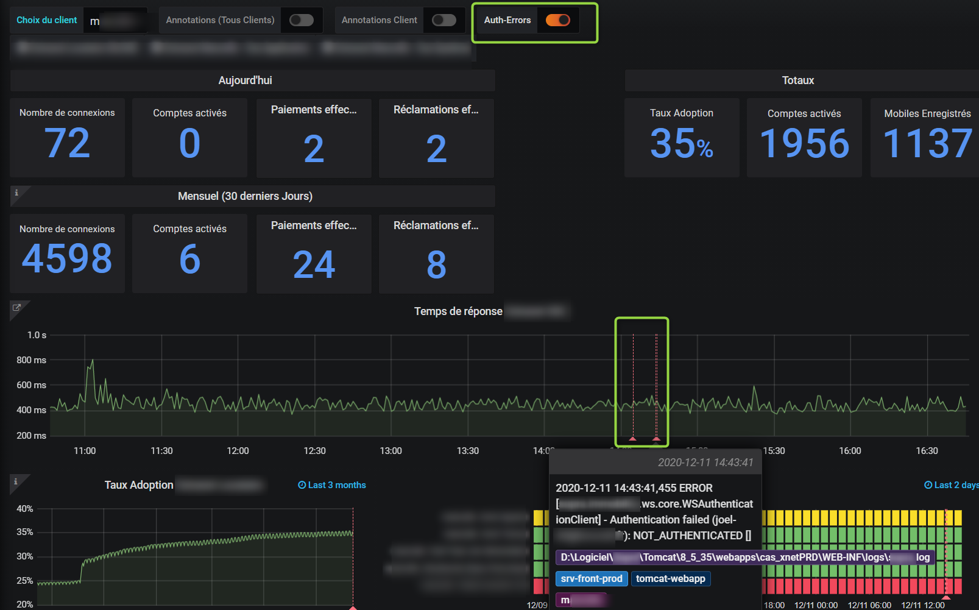
Task: Select the srv-front-prod tag
Action: (x=592, y=578)
